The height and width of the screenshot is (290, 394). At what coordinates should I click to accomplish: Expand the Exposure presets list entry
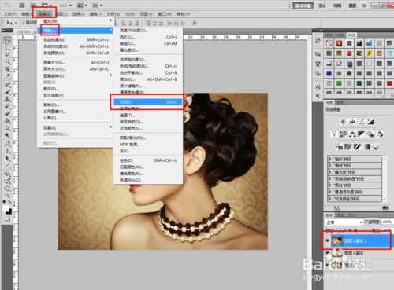355,172
